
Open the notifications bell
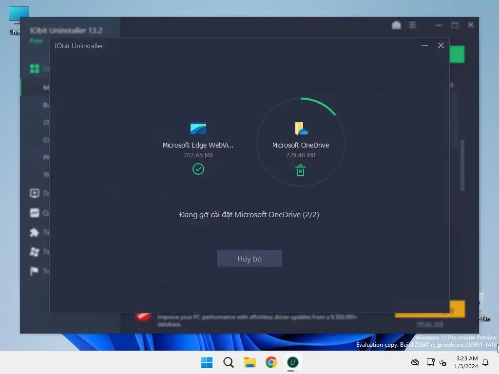point(485,362)
